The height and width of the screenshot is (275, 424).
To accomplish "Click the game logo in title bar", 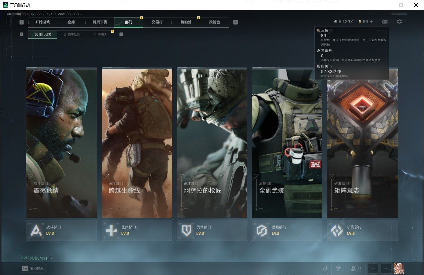I will (x=5, y=5).
